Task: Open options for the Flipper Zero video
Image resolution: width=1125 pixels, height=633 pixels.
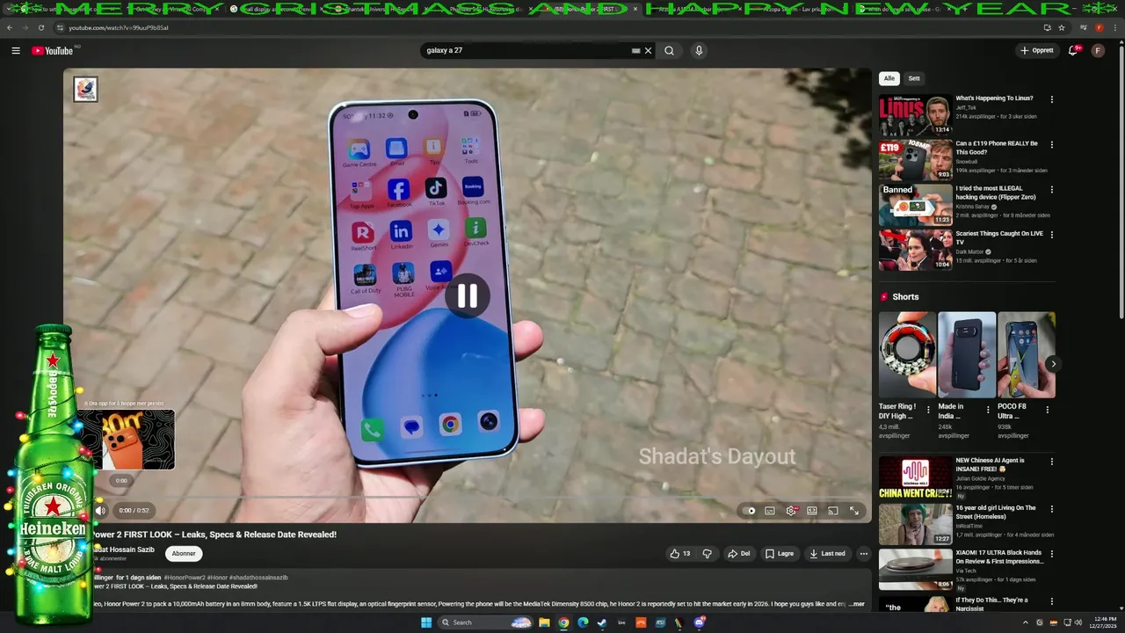Action: coord(1051,189)
